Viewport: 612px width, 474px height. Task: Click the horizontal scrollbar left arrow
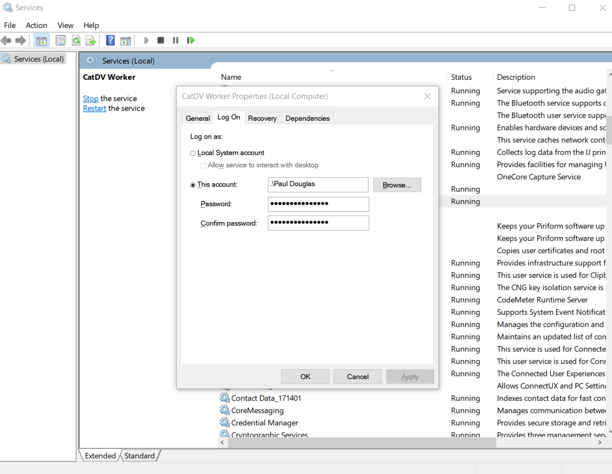[x=222, y=442]
